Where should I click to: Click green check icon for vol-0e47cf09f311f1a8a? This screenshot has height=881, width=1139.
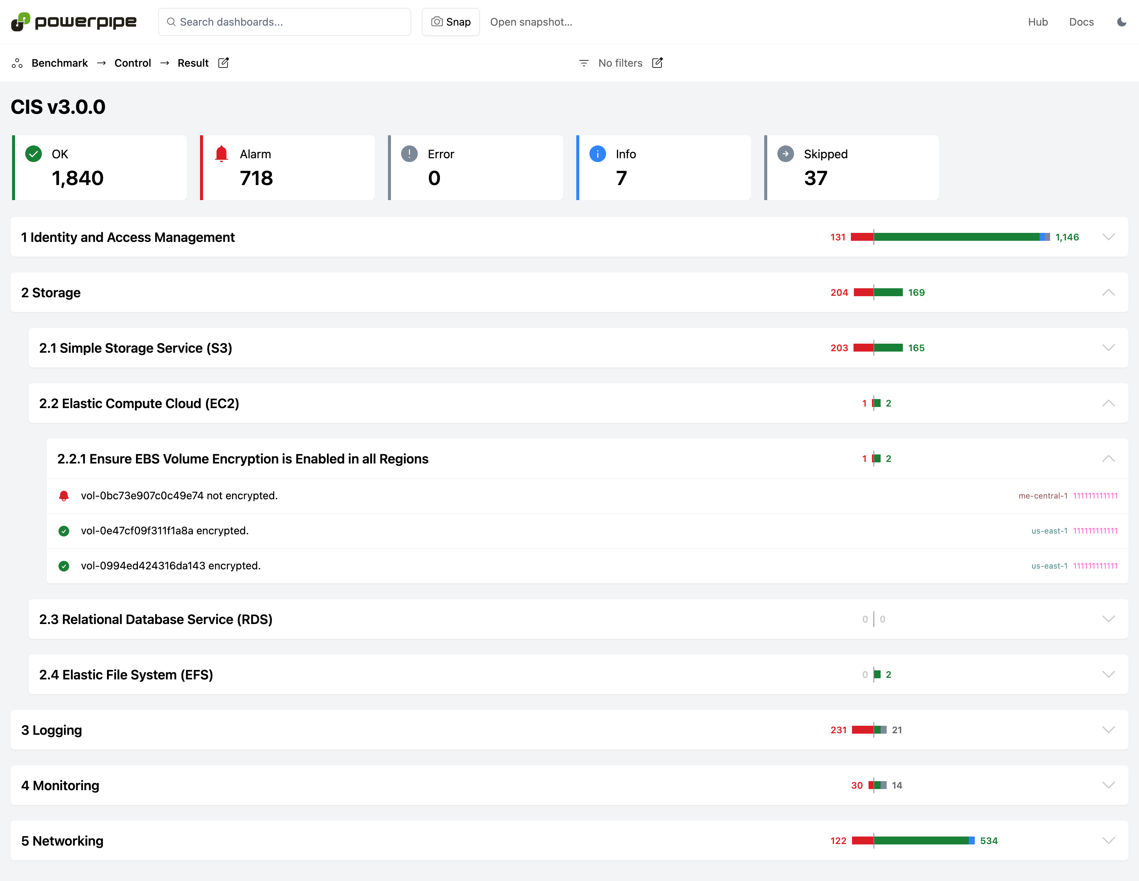[x=64, y=531]
